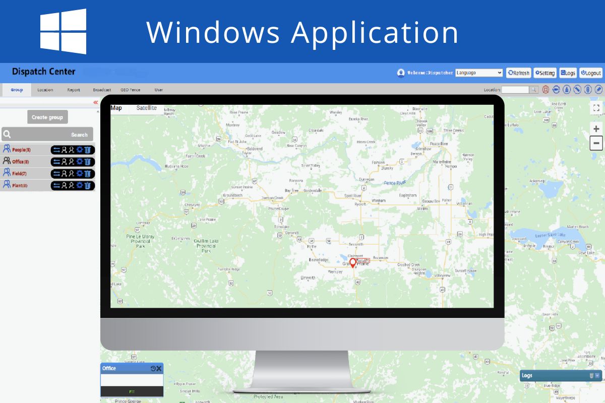Image resolution: width=605 pixels, height=403 pixels.
Task: Open the Setting button
Action: pyautogui.click(x=545, y=73)
